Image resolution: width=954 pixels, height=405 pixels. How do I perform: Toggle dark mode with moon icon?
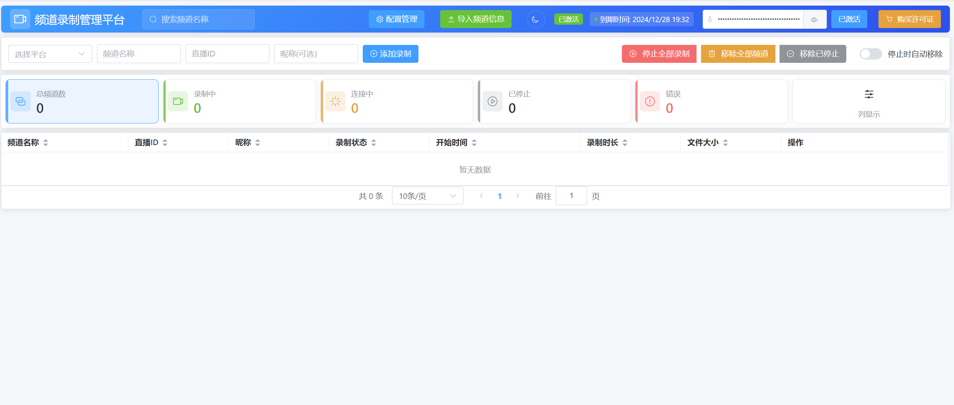tap(536, 19)
